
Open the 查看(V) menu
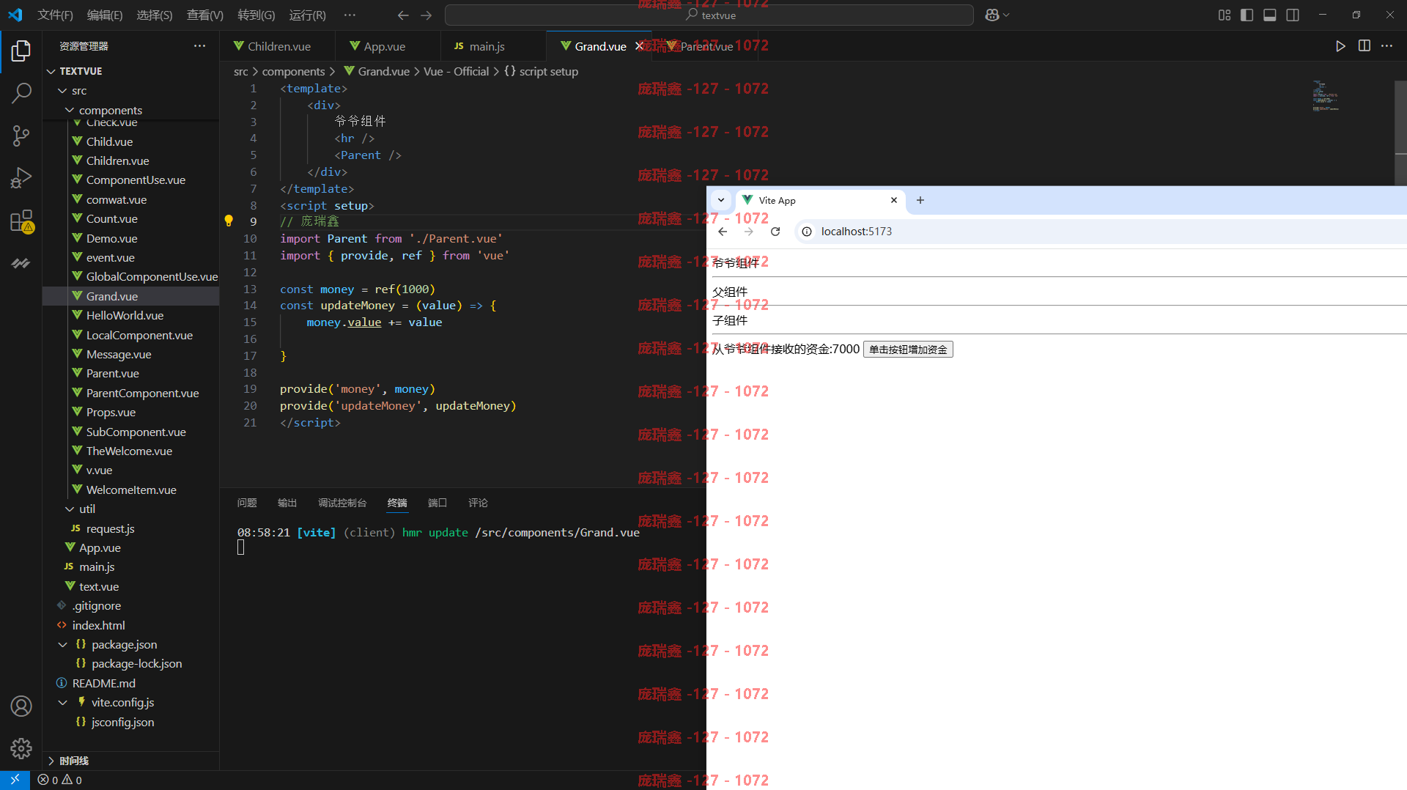pos(205,15)
